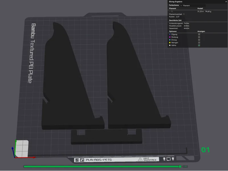Image resolution: width=228 pixels, height=171 pixels.
Task: Click the Eilgang option label
Action: click(174, 34)
